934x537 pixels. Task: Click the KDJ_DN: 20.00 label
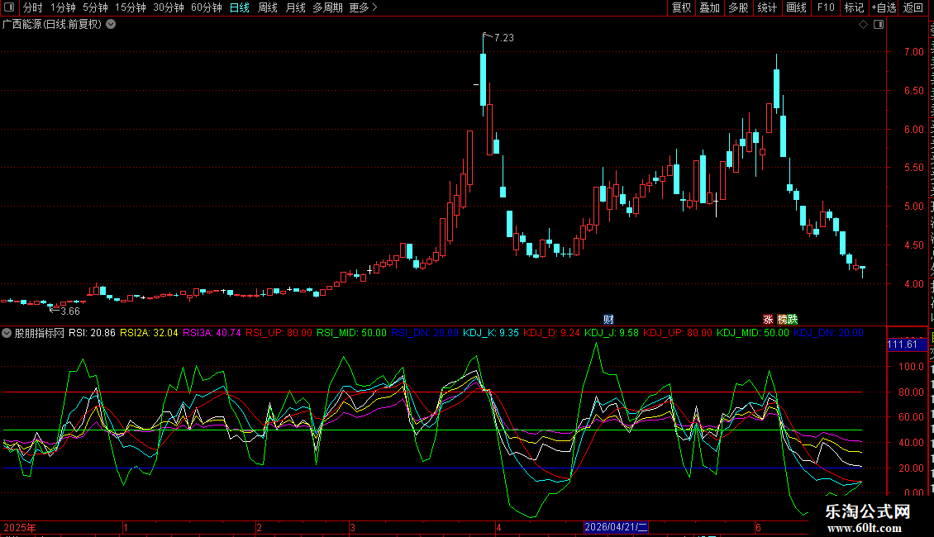(828, 333)
